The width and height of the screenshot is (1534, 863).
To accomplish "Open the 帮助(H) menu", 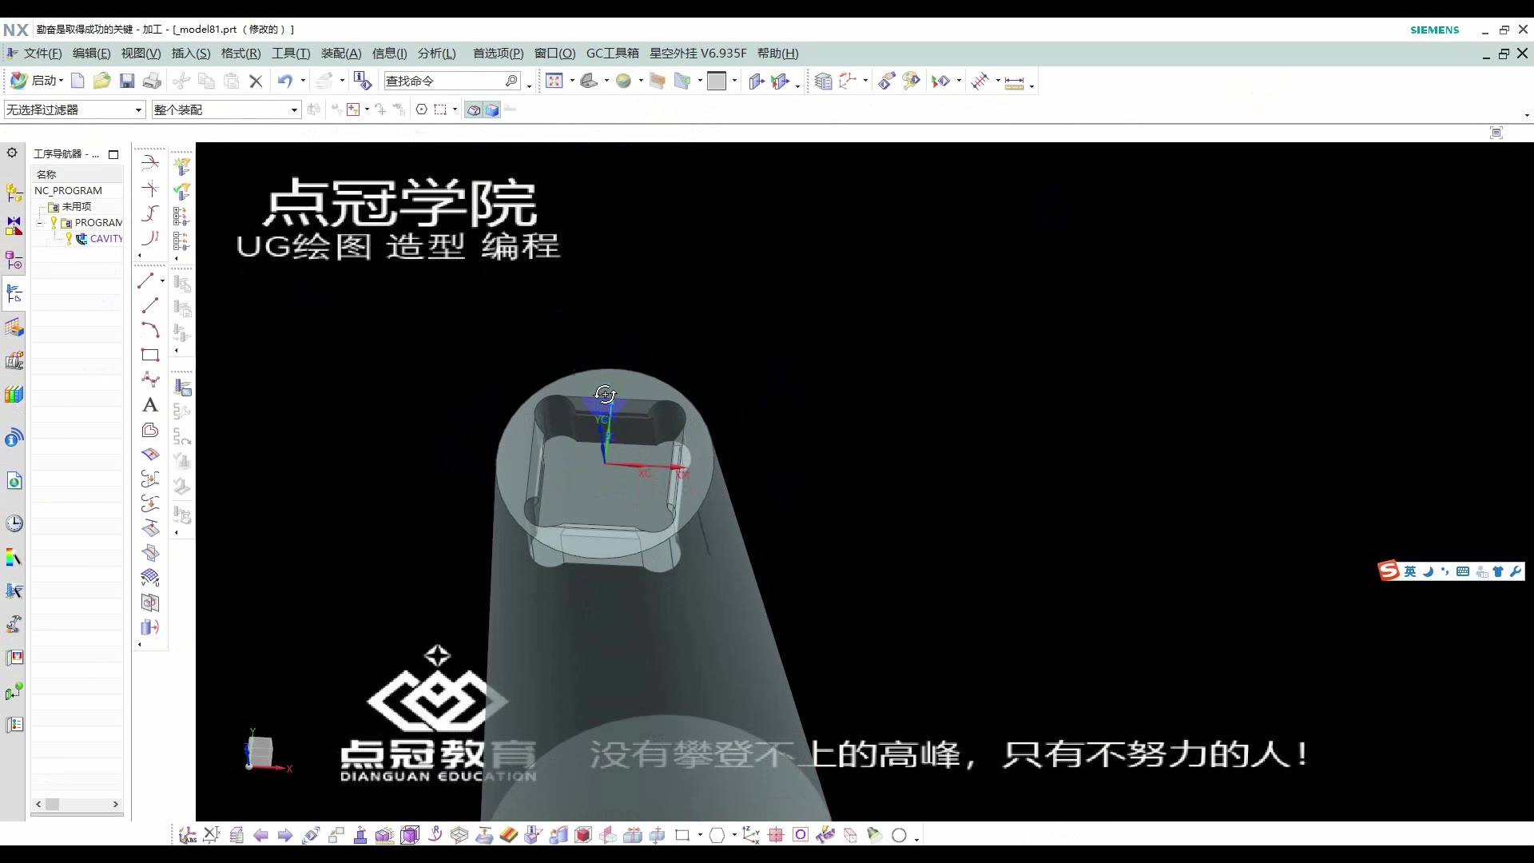I will [x=777, y=54].
